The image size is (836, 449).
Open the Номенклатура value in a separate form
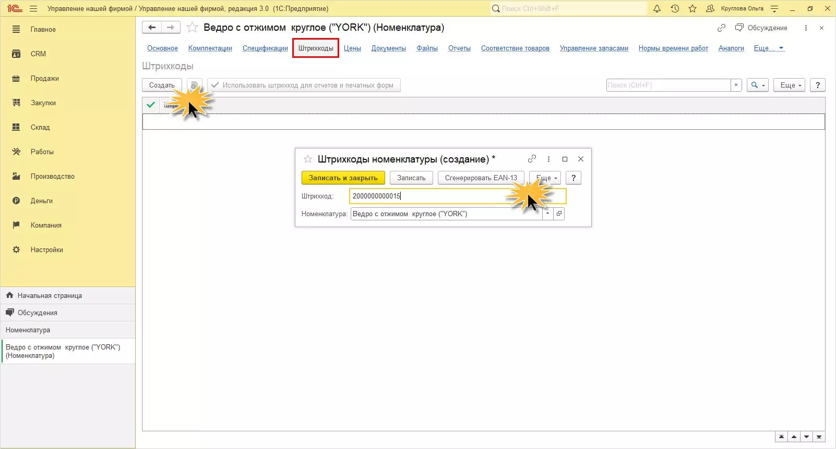[x=559, y=214]
